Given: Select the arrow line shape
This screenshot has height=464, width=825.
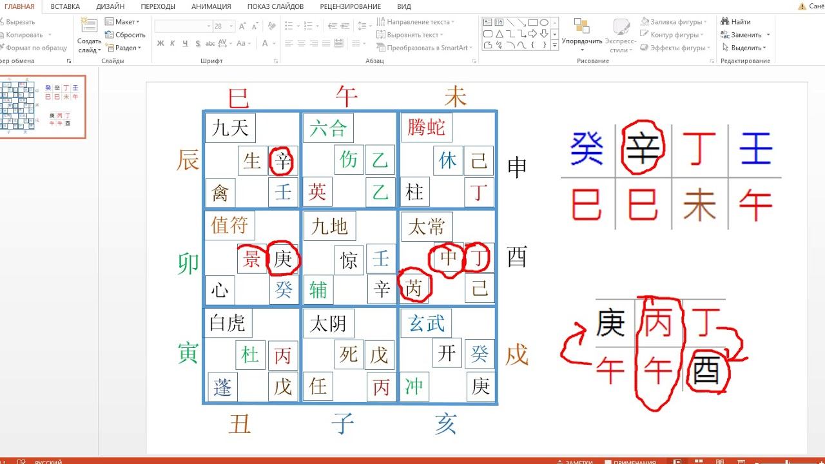Looking at the screenshot, I should tap(521, 23).
